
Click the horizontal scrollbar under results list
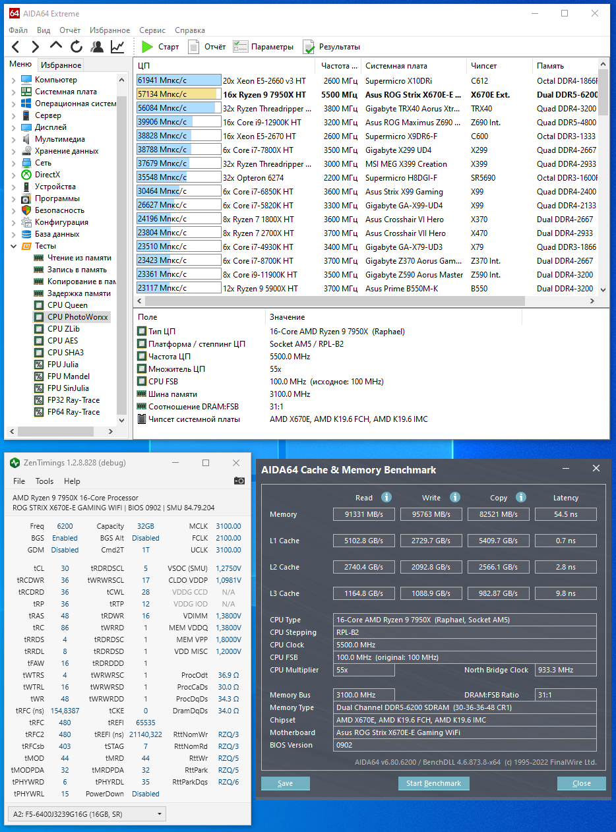(x=329, y=301)
